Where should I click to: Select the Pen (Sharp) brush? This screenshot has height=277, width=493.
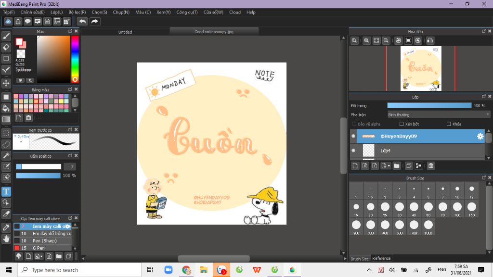[43, 240]
